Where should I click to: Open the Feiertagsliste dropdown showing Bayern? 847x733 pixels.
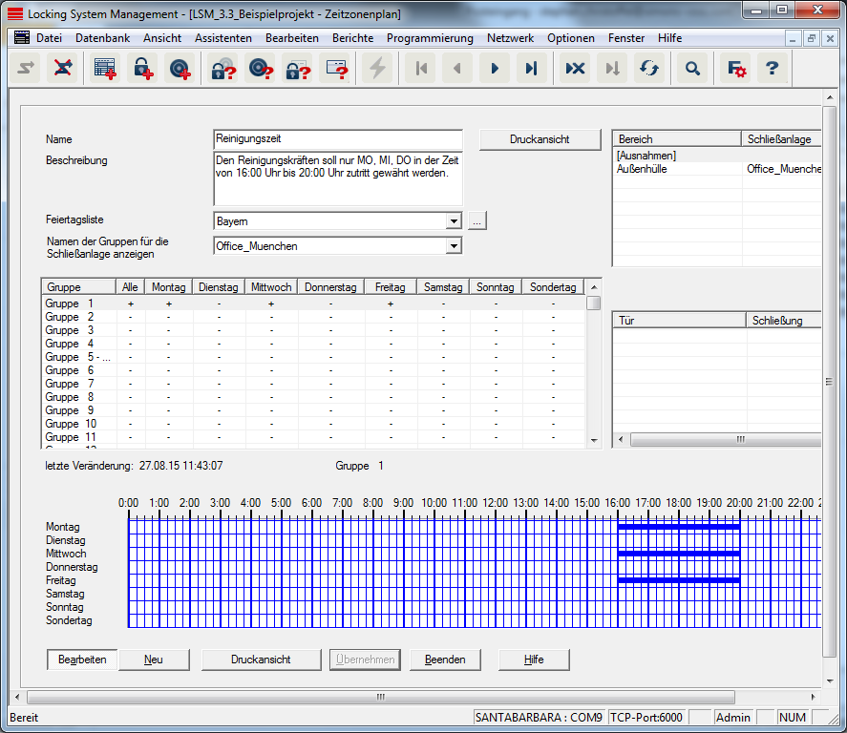[453, 221]
